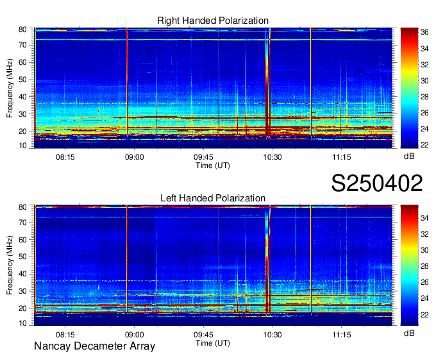This screenshot has width=436, height=354.
Task: Click the 50 MHz tick on left-handed plot
Action: click(22, 257)
